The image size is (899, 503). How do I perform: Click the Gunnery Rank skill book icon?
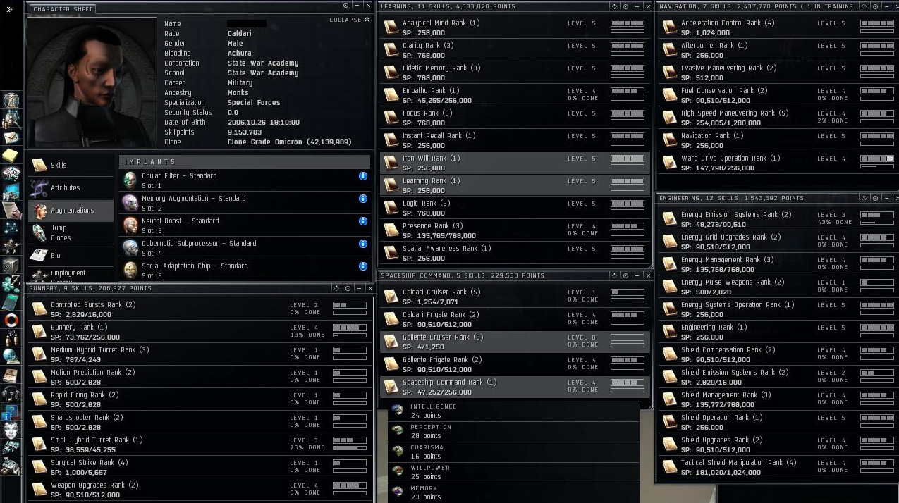coord(39,332)
